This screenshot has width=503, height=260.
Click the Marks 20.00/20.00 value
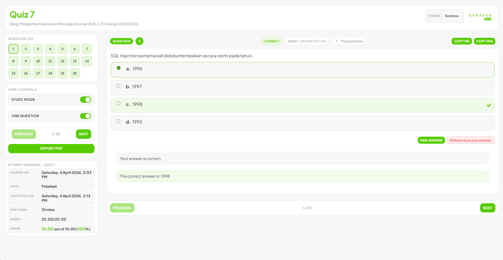coord(54,219)
